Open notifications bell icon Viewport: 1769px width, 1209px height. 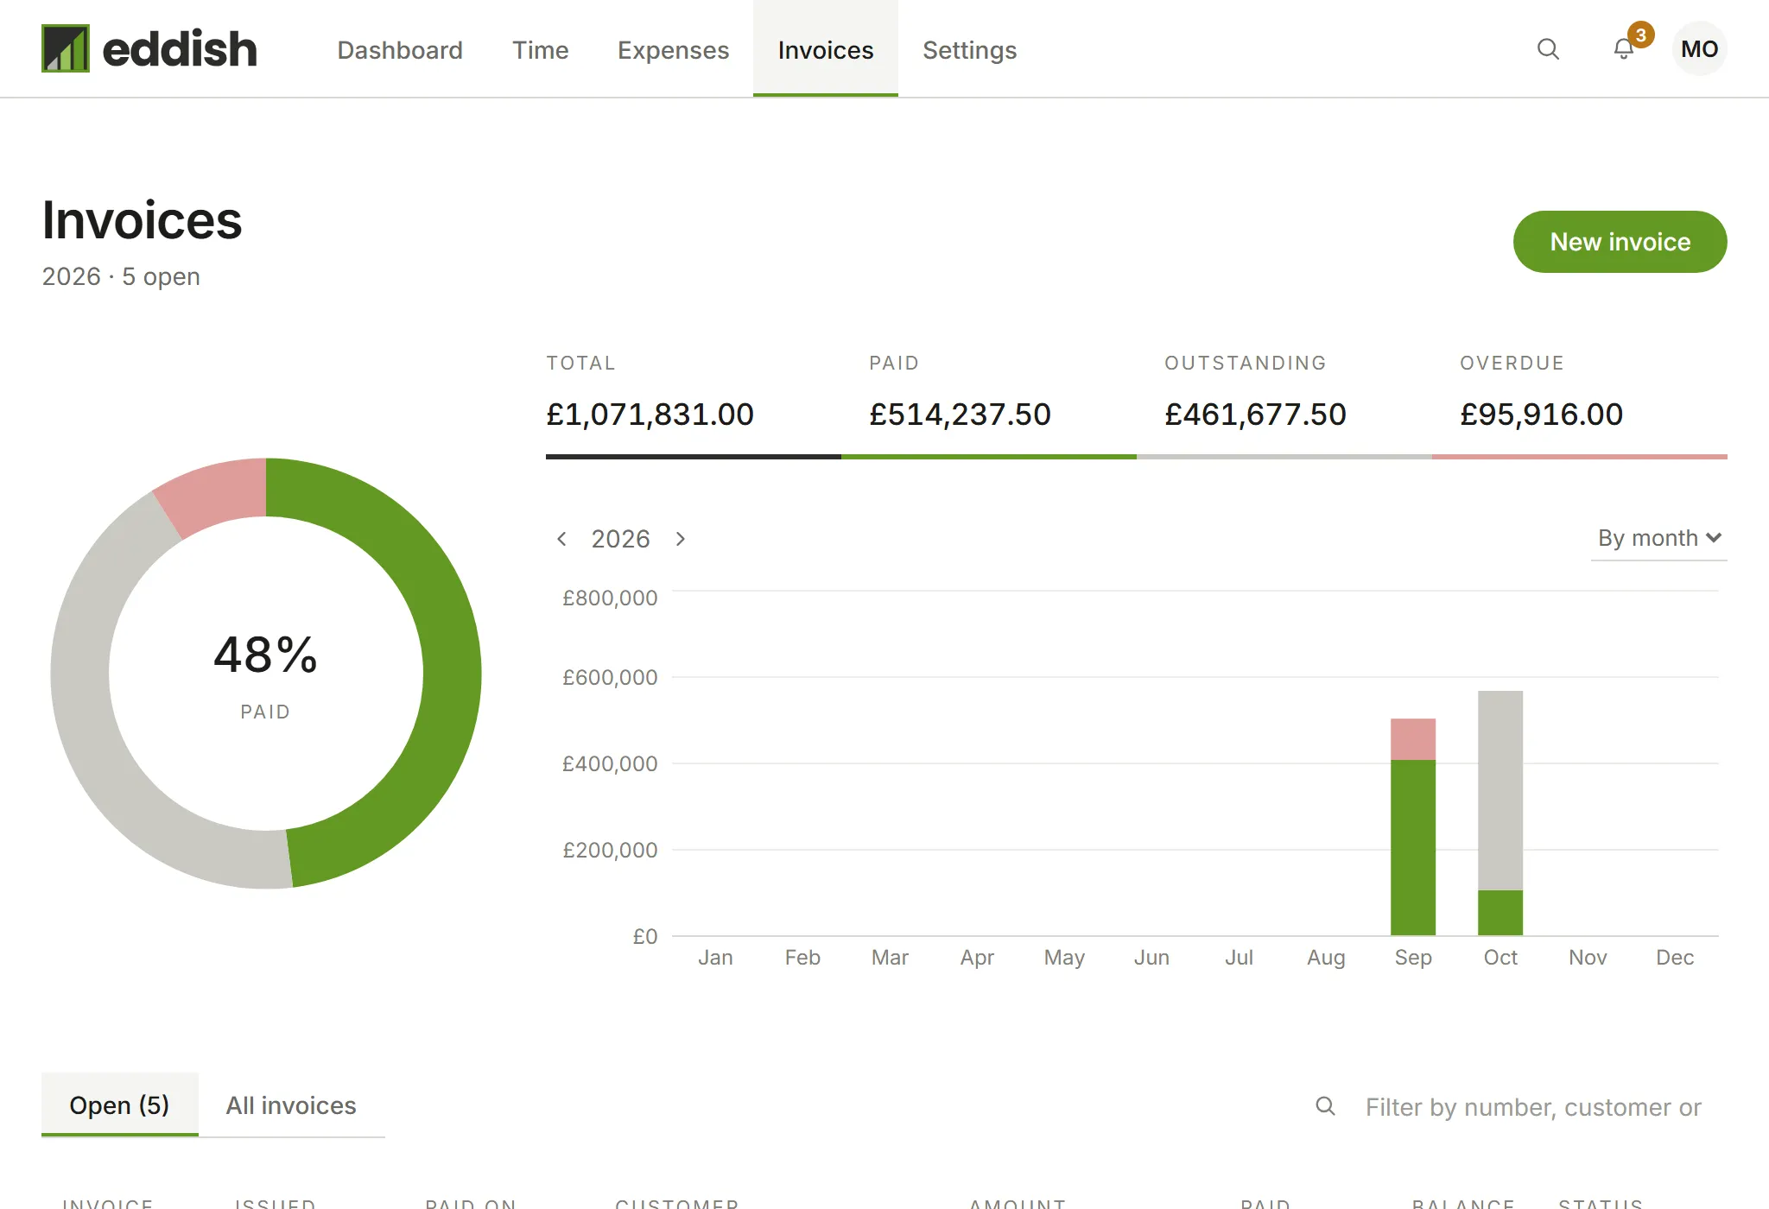1624,49
